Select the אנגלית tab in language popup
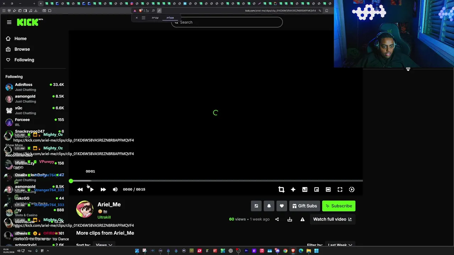Viewport: 454px width, 255px height. pos(170,18)
